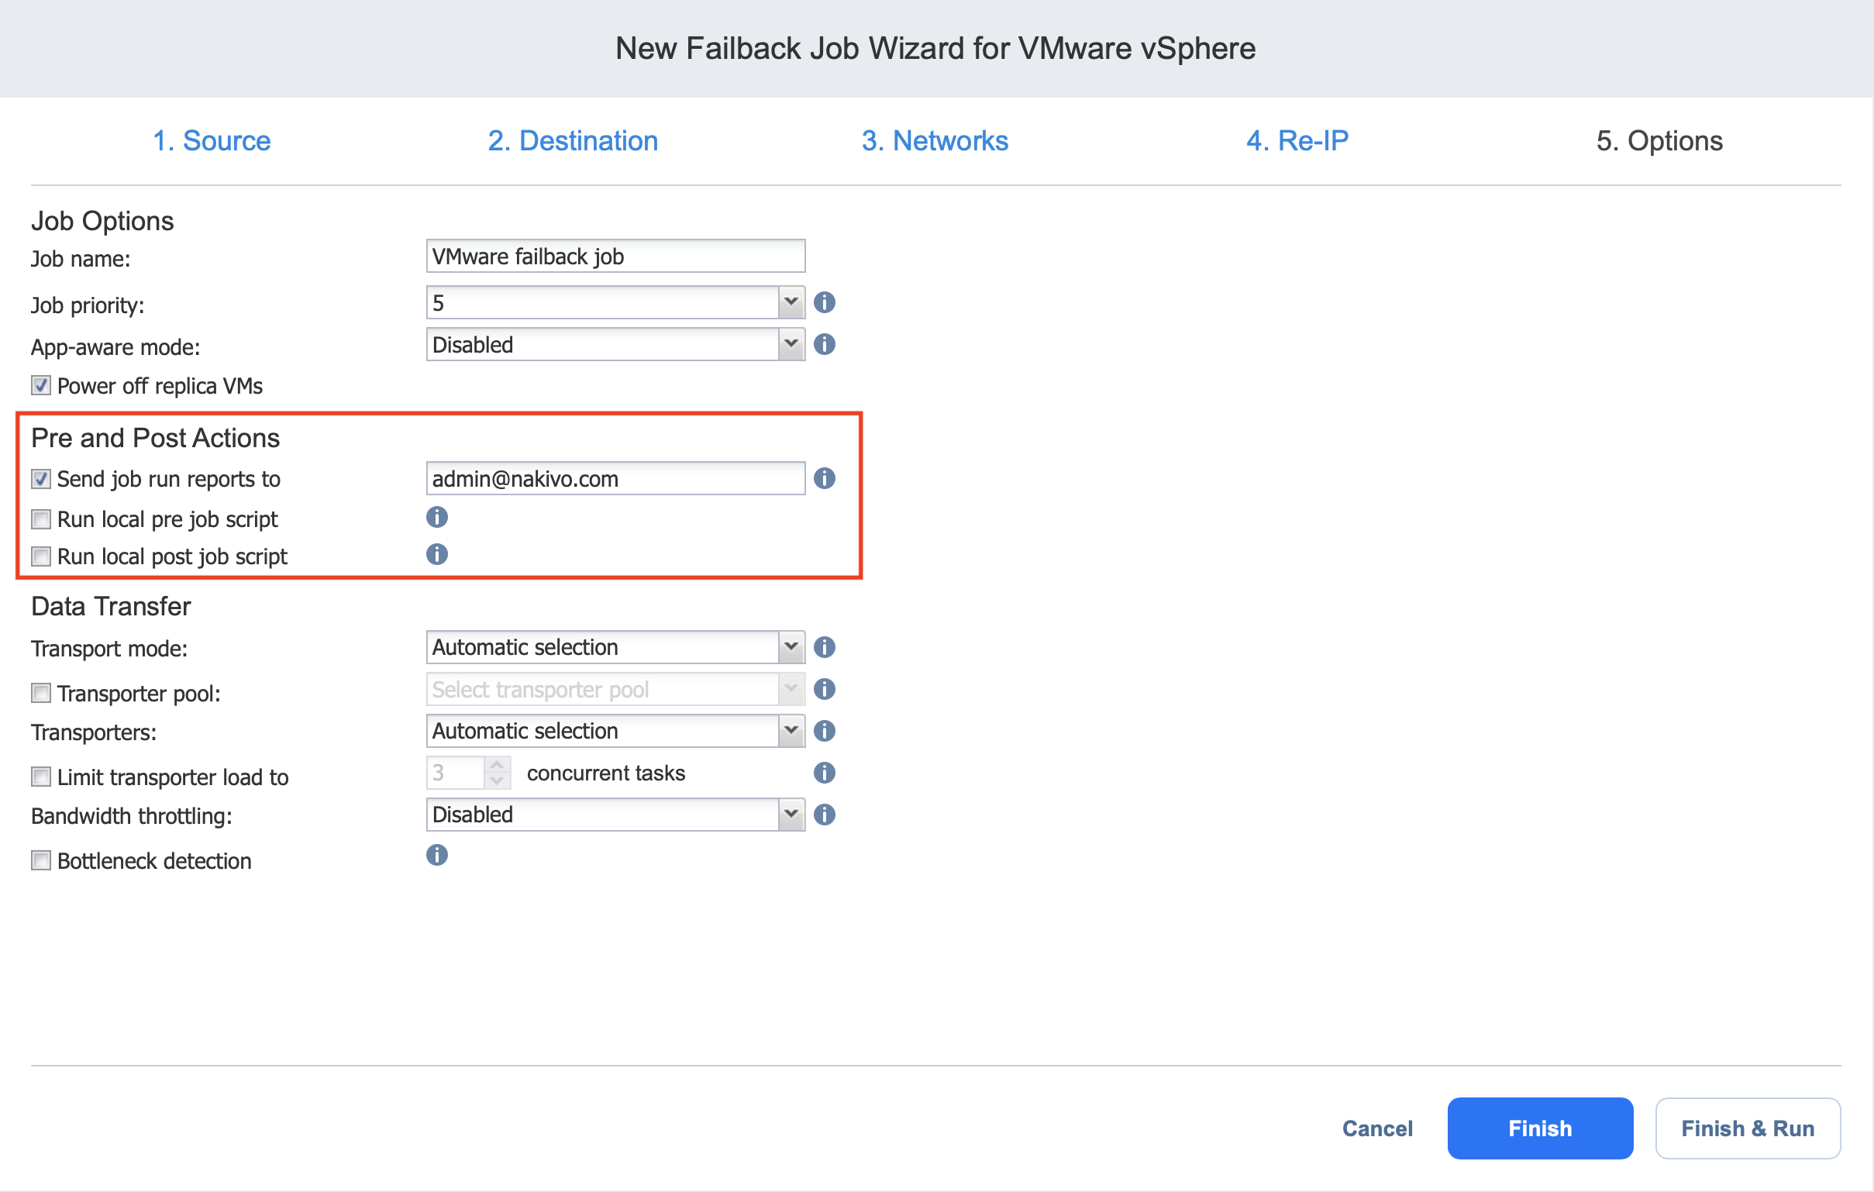Open the App-aware mode dropdown
The image size is (1874, 1192).
tap(615, 345)
